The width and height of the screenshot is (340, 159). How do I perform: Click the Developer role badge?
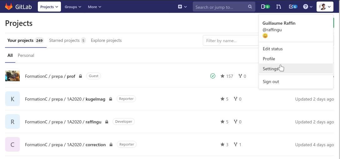coord(124,122)
